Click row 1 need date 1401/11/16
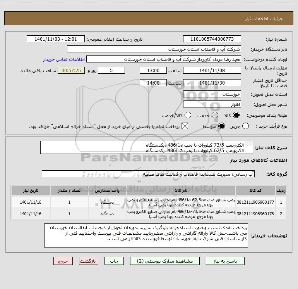The height and width of the screenshot is (289, 298). click(31, 202)
